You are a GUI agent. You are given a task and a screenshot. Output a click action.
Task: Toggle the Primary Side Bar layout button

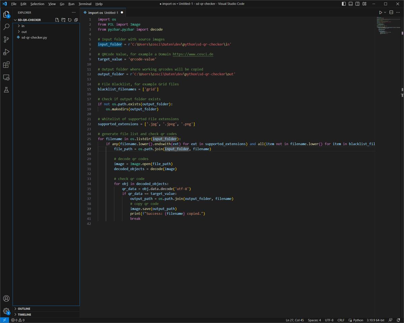pos(344,4)
